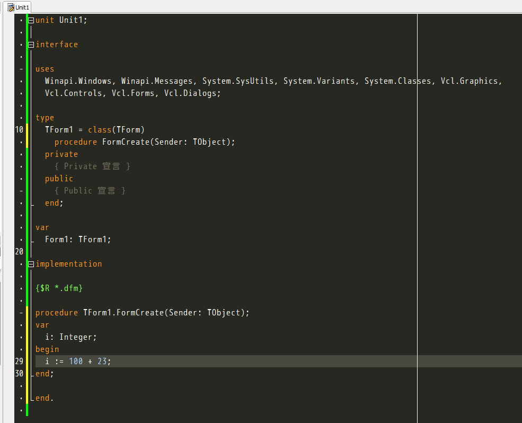The width and height of the screenshot is (522, 423).
Task: Click the '{ Private 宣言 }' comment
Action: pyautogui.click(x=92, y=166)
